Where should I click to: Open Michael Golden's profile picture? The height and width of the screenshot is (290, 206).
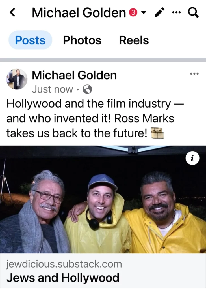pyautogui.click(x=17, y=79)
